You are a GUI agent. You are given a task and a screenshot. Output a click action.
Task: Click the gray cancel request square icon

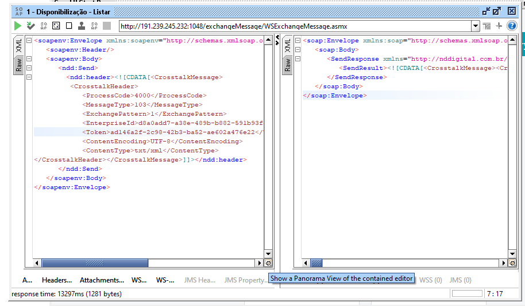[x=107, y=26]
